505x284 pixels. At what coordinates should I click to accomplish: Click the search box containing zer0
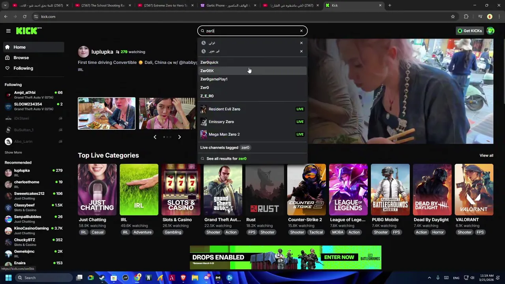252,31
